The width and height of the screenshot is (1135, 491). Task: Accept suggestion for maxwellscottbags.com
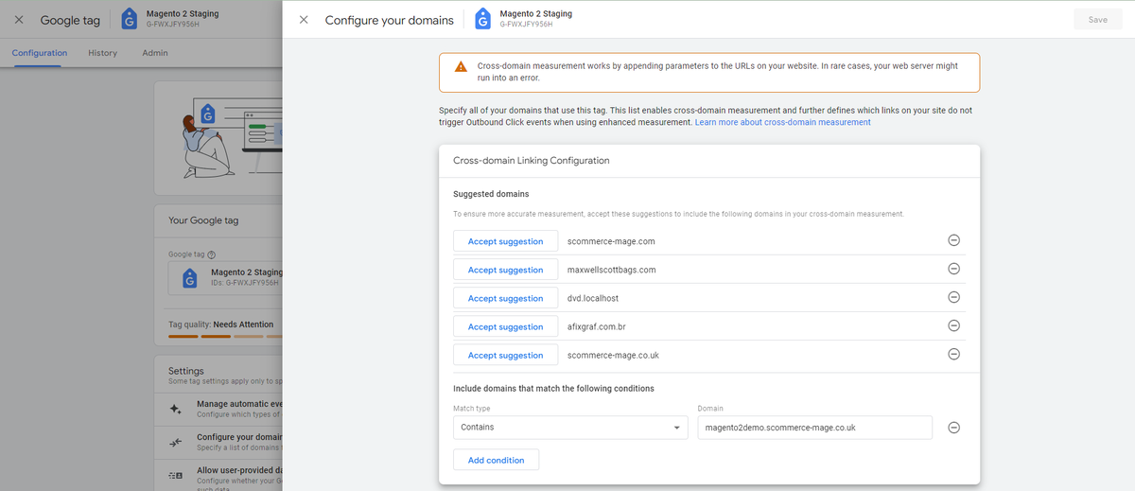tap(505, 270)
